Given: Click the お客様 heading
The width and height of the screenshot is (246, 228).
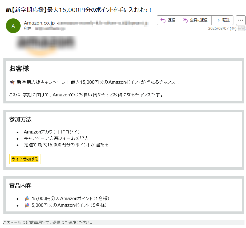Looking at the screenshot, I should [19, 69].
